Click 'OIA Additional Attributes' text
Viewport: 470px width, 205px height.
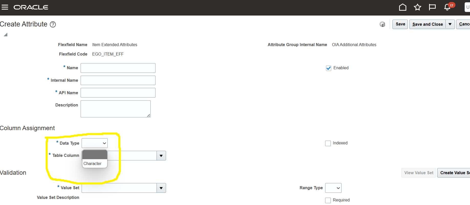354,45
